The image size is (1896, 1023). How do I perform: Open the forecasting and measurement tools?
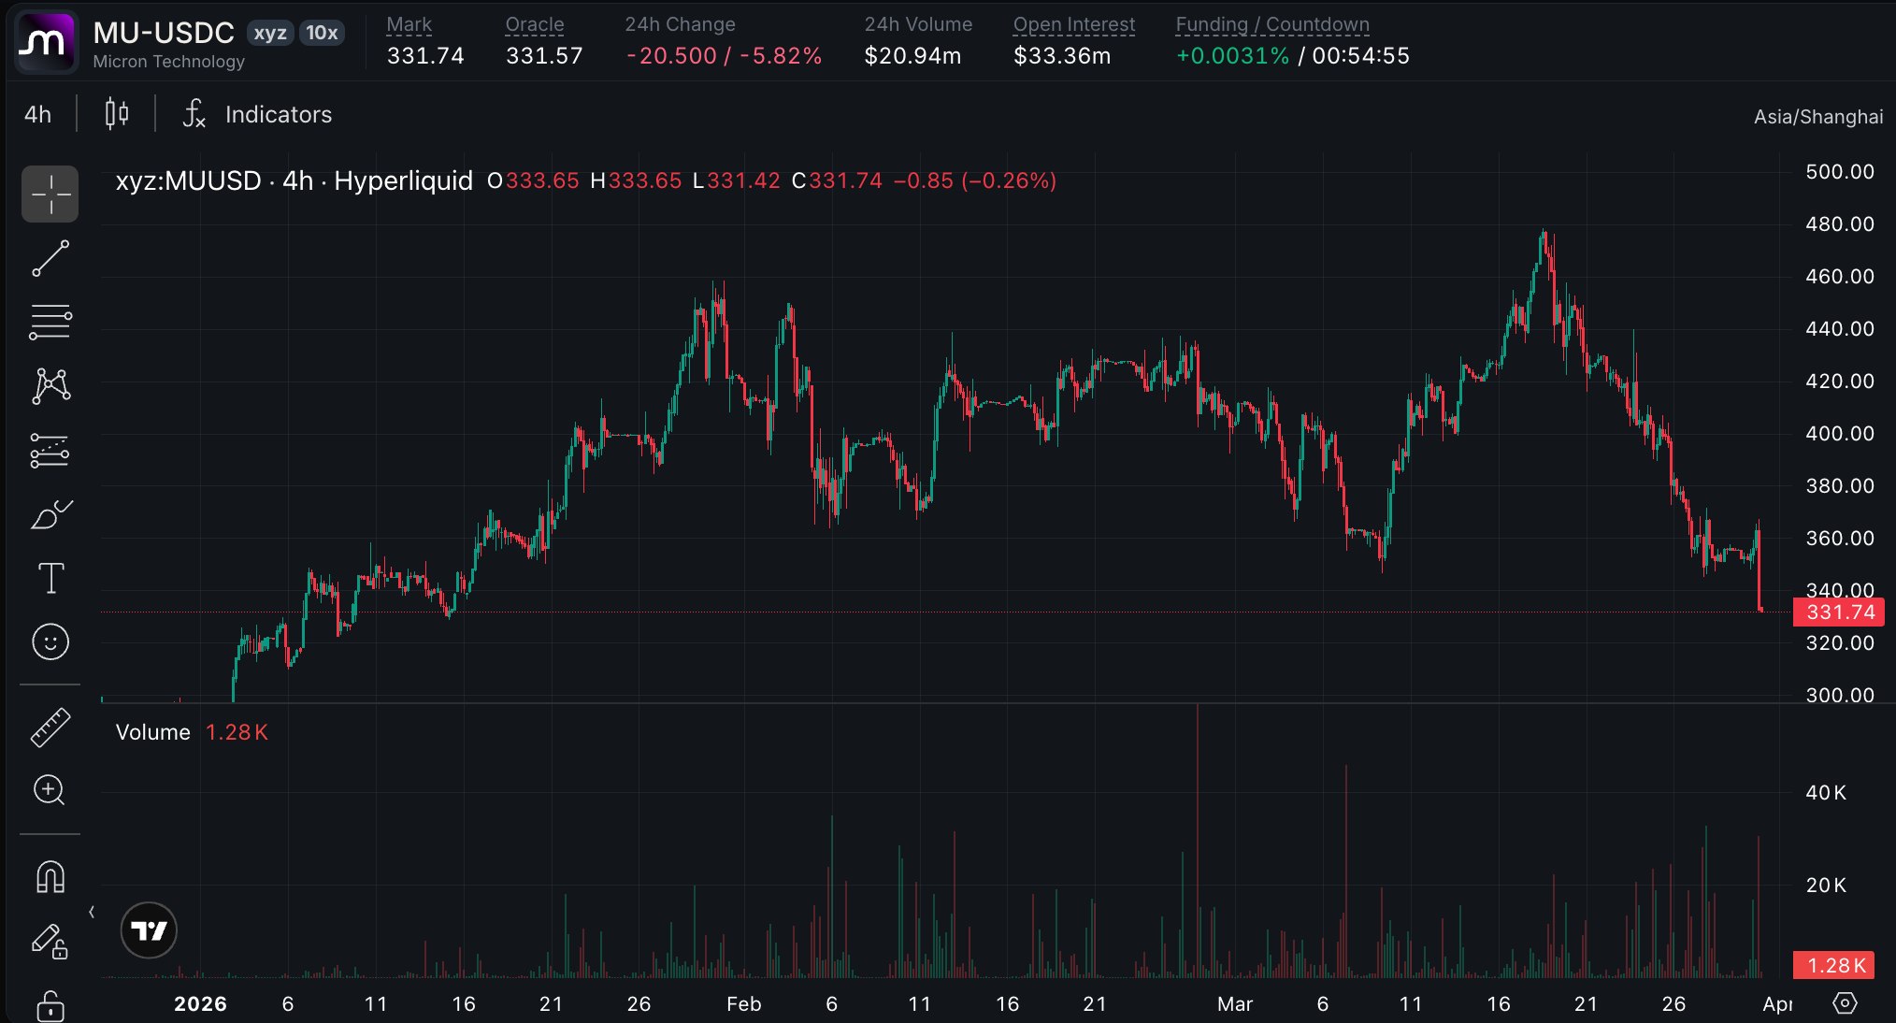coord(50,450)
